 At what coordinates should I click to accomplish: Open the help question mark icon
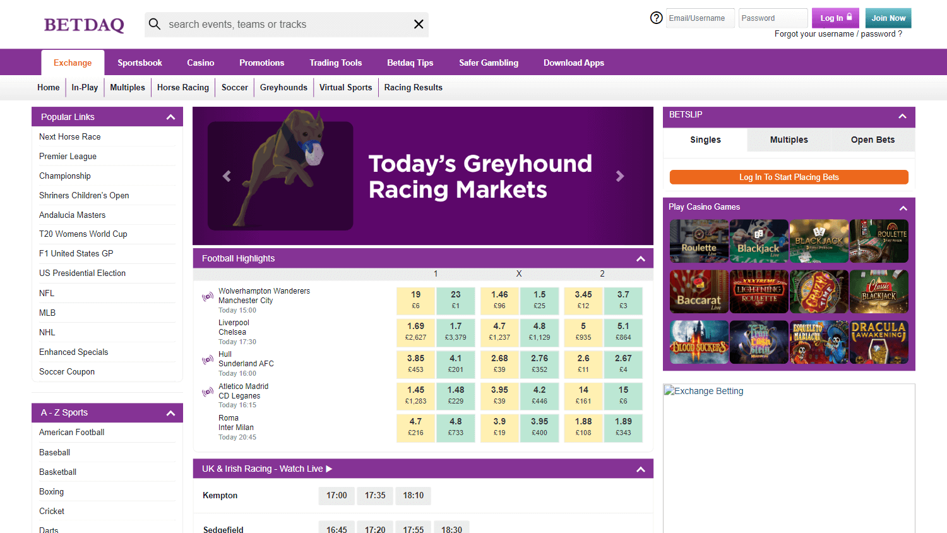(657, 18)
